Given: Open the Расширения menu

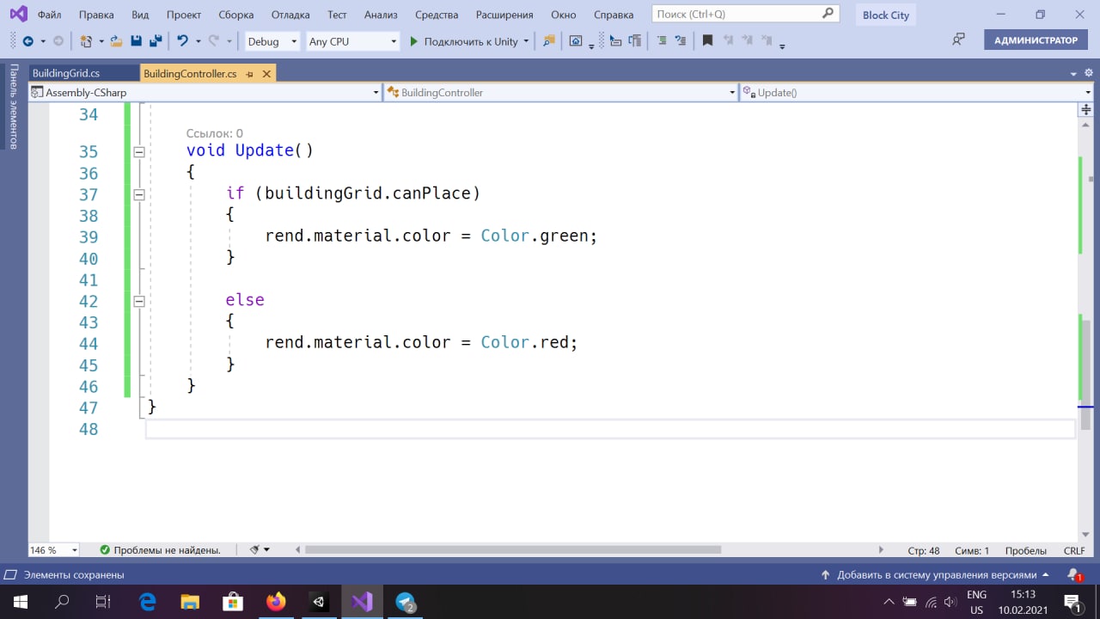Looking at the screenshot, I should click(x=504, y=15).
